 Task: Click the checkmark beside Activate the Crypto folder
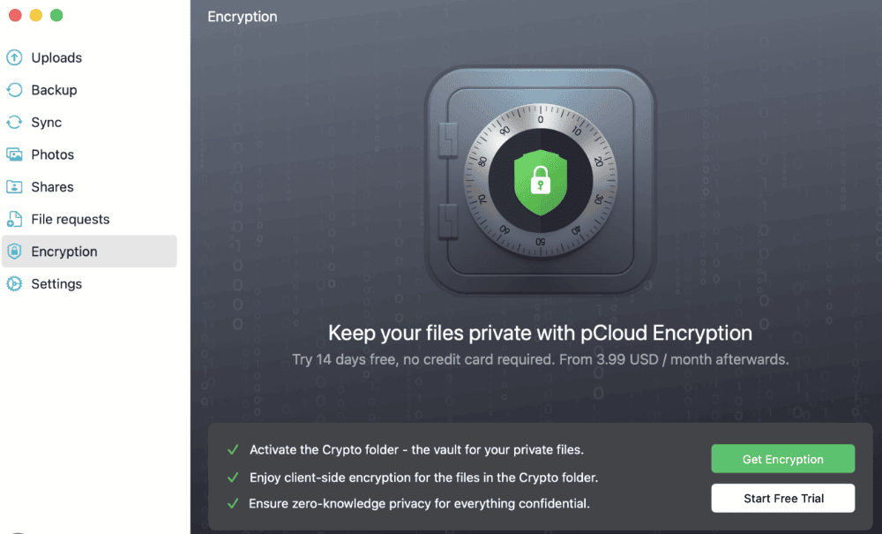(233, 450)
